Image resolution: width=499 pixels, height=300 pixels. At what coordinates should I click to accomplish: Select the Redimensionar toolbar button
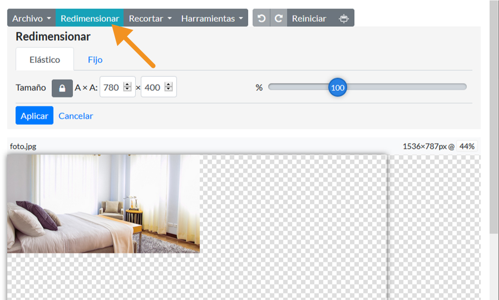click(x=90, y=18)
